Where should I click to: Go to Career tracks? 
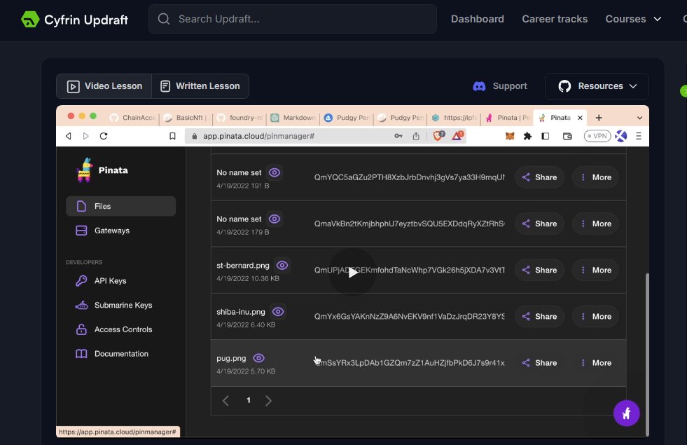(x=554, y=19)
